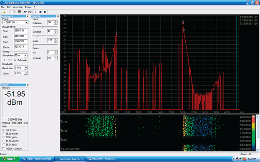This screenshot has height=162, width=260.
Task: Close the Results panel
Action: (x=28, y=85)
